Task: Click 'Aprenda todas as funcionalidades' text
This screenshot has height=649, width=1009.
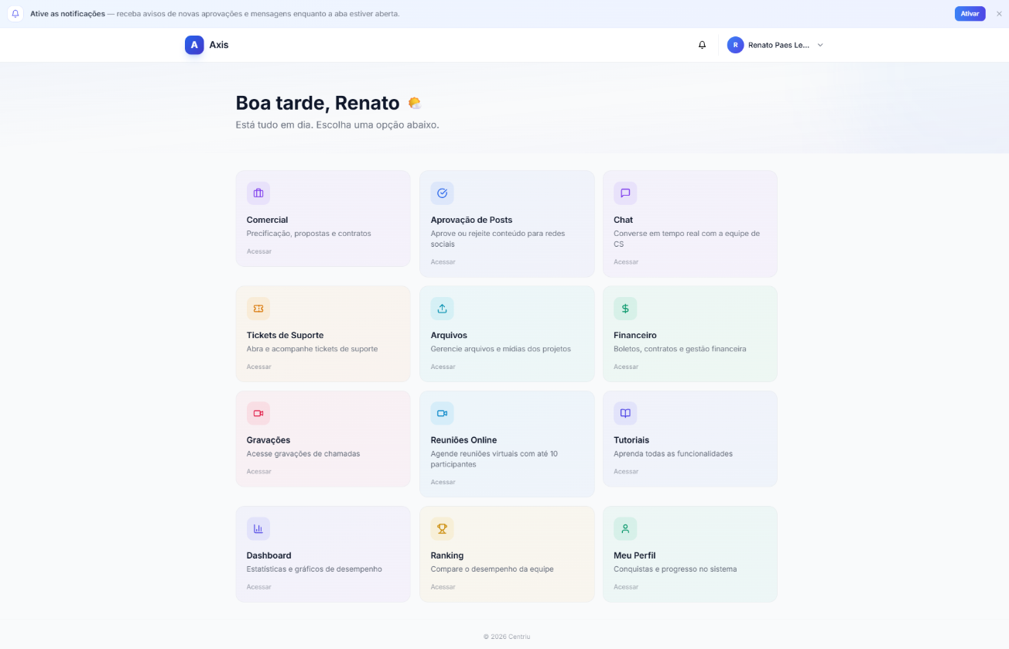Action: (673, 454)
